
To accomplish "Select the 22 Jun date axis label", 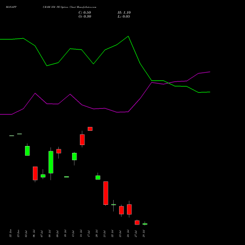I will [x=10, y=233].
